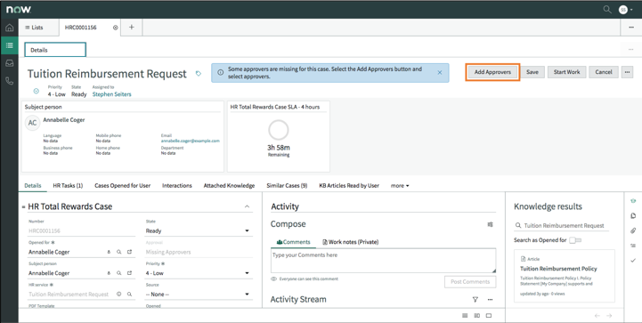Image resolution: width=642 pixels, height=323 pixels.
Task: Toggle the Search as Opened for switch
Action: 575,240
